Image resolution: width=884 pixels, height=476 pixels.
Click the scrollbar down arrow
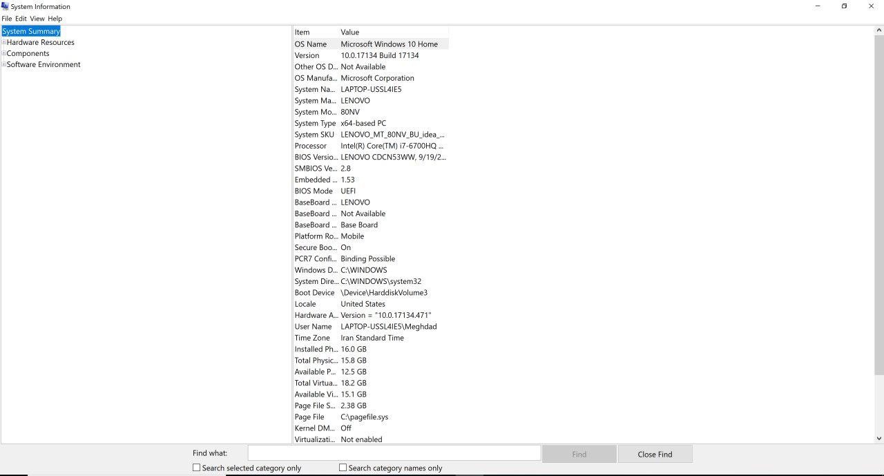point(878,438)
